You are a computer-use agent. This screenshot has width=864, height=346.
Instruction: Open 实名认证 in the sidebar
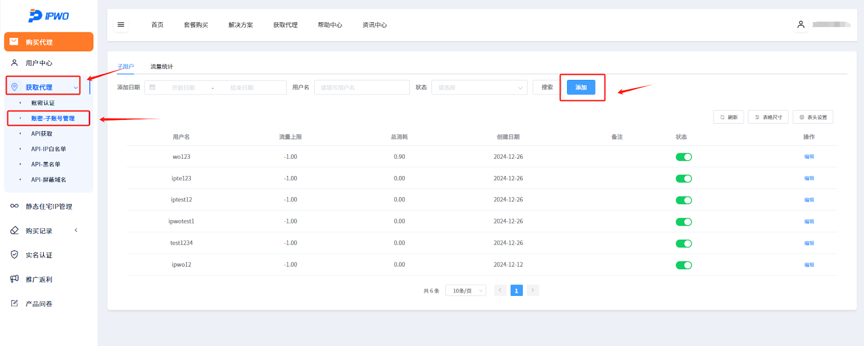tap(39, 255)
